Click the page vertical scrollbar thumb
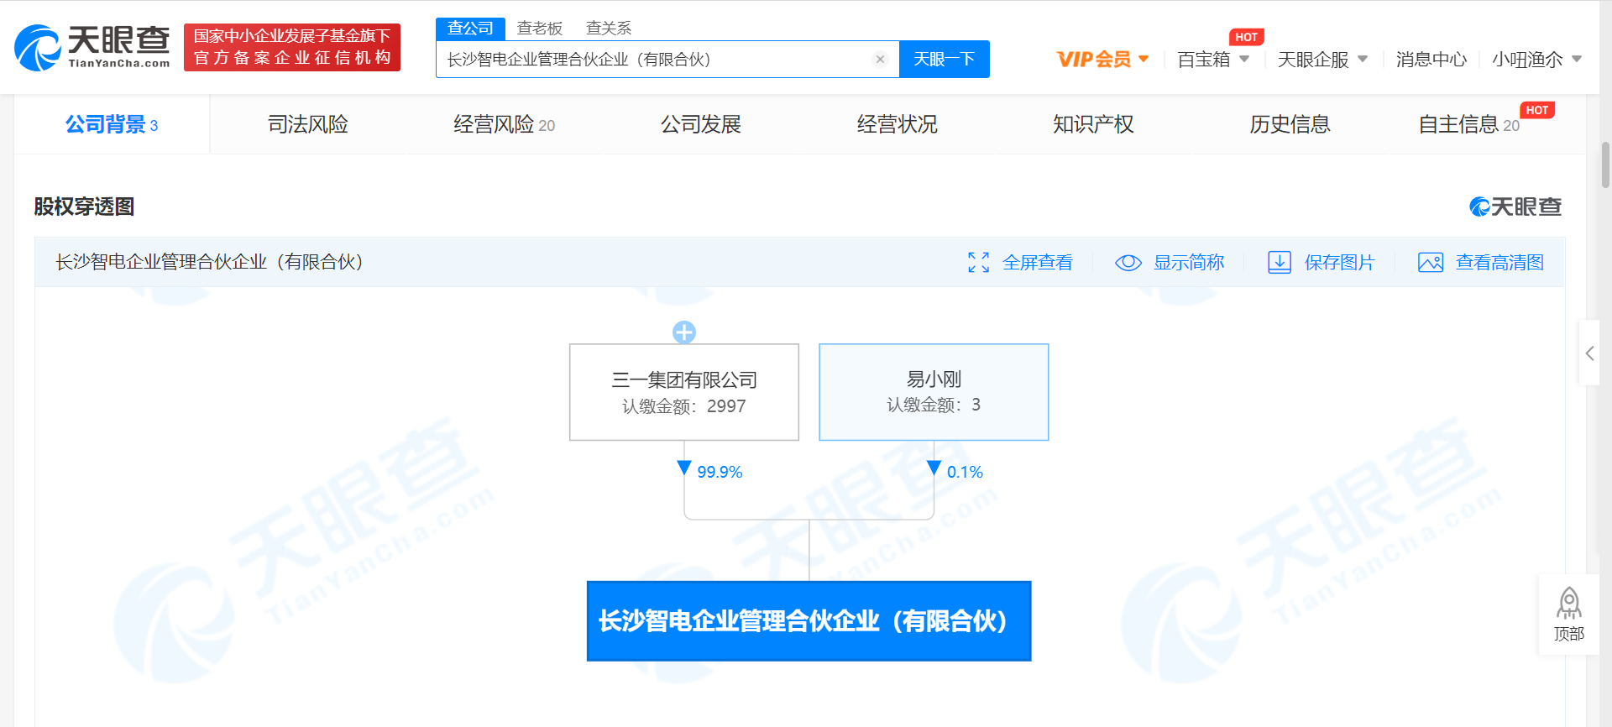Image resolution: width=1612 pixels, height=727 pixels. click(1606, 165)
